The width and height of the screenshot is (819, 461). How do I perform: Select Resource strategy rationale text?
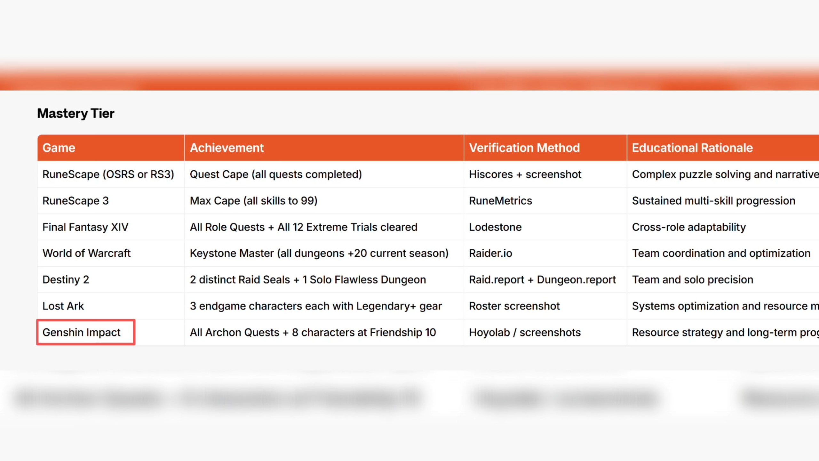726,332
